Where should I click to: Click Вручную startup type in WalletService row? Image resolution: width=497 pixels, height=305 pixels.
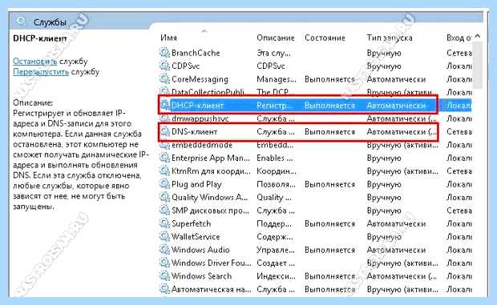point(384,237)
